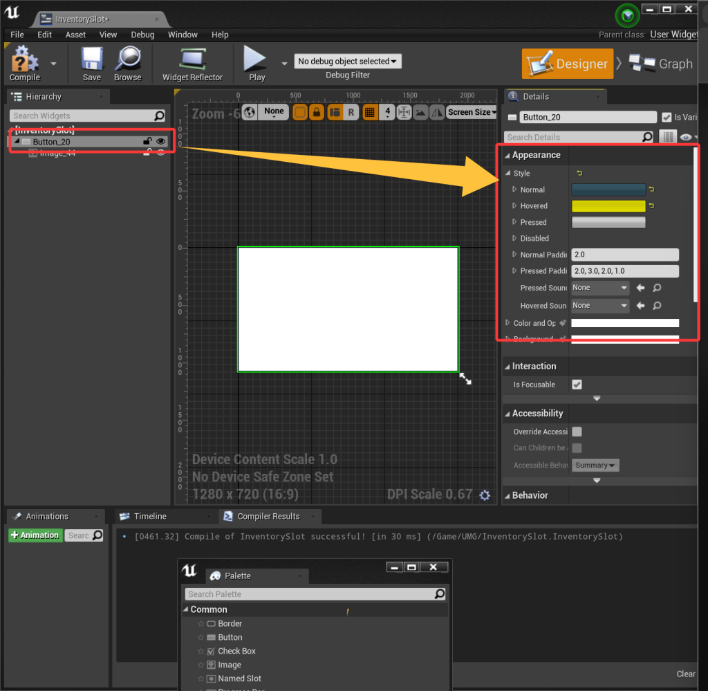Open the Color and Opacity white swatch

click(x=625, y=323)
